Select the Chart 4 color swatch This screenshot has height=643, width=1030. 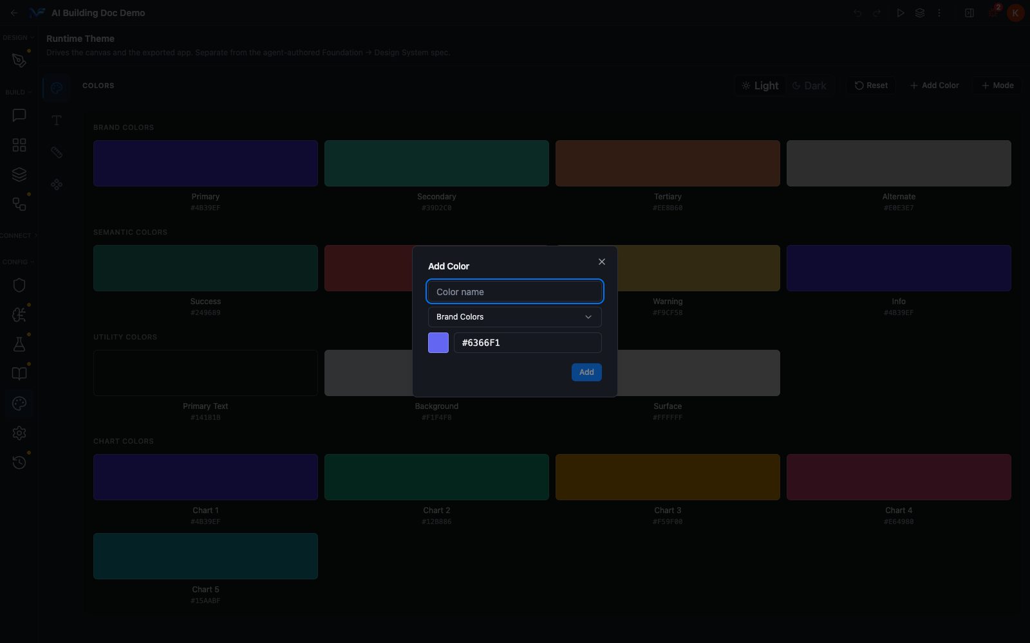899,477
